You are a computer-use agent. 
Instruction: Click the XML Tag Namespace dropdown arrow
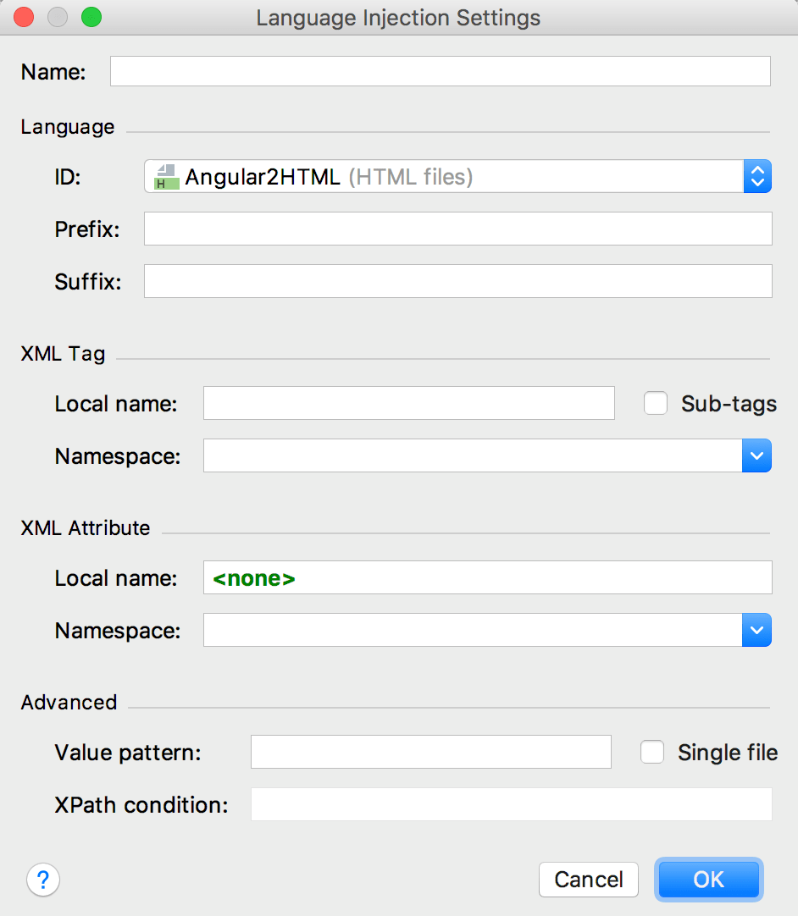click(x=757, y=455)
